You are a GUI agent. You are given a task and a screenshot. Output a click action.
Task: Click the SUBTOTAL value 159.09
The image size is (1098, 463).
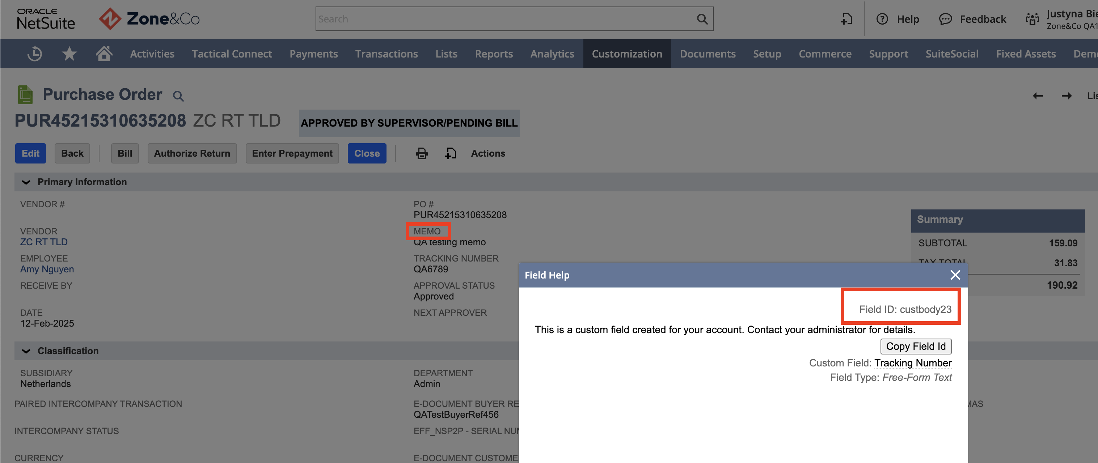pyautogui.click(x=1063, y=243)
